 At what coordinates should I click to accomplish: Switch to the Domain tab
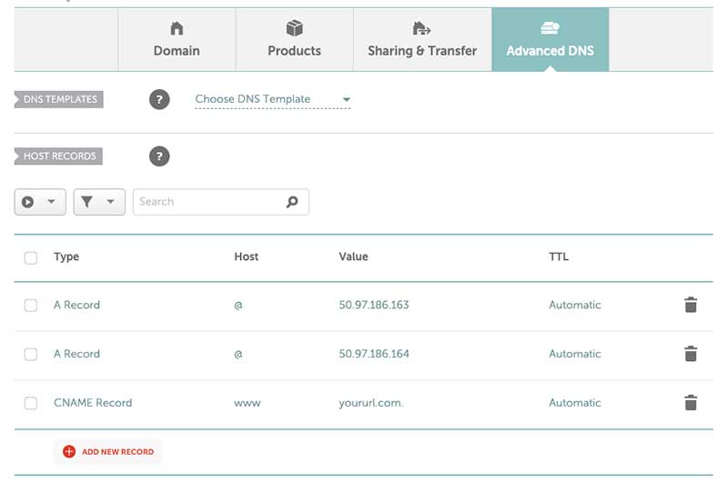click(177, 40)
